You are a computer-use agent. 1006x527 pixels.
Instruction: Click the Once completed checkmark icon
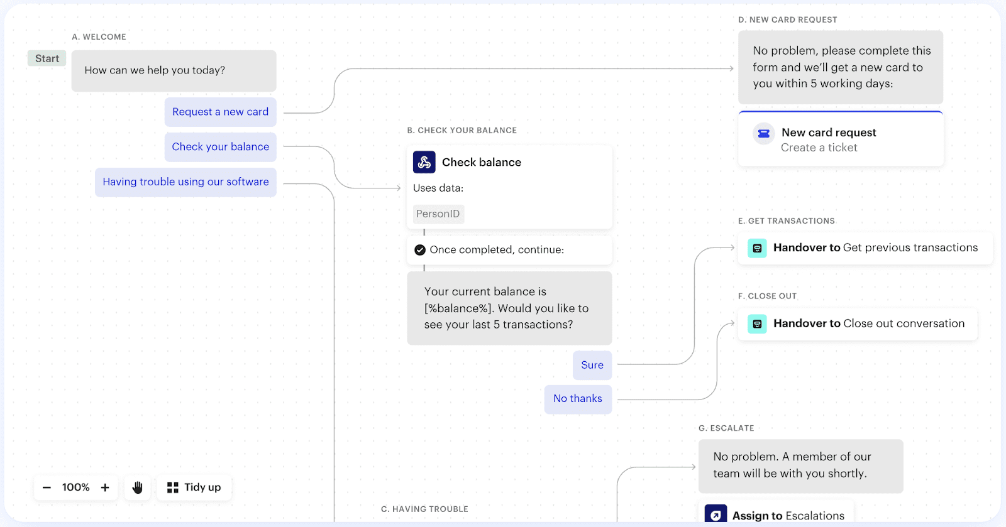[420, 250]
